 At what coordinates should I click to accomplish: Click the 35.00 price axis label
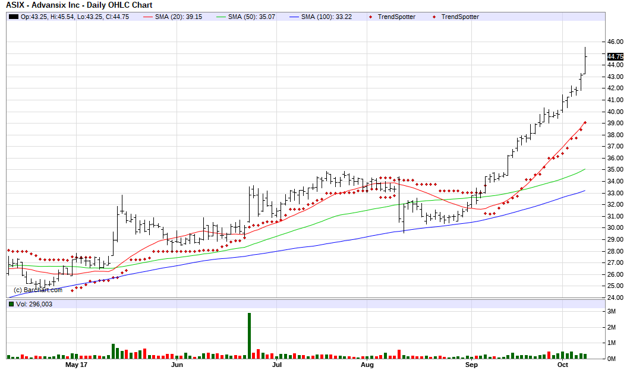pyautogui.click(x=615, y=169)
